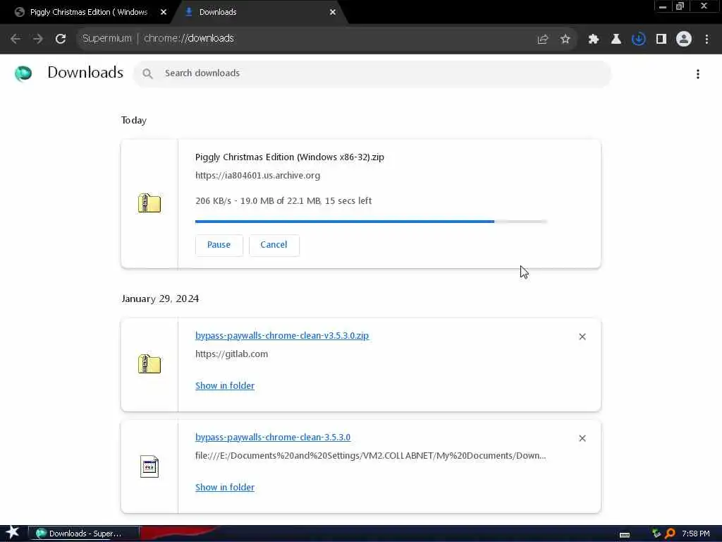Select the Downloads tab
This screenshot has height=542, width=722.
click(258, 12)
